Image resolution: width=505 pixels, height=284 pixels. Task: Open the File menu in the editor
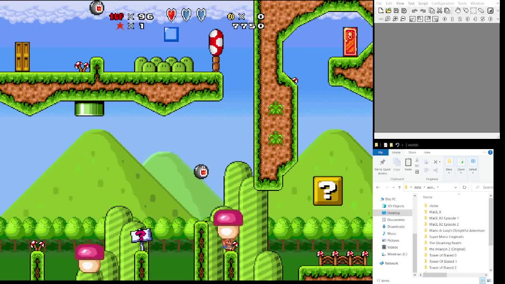379,4
